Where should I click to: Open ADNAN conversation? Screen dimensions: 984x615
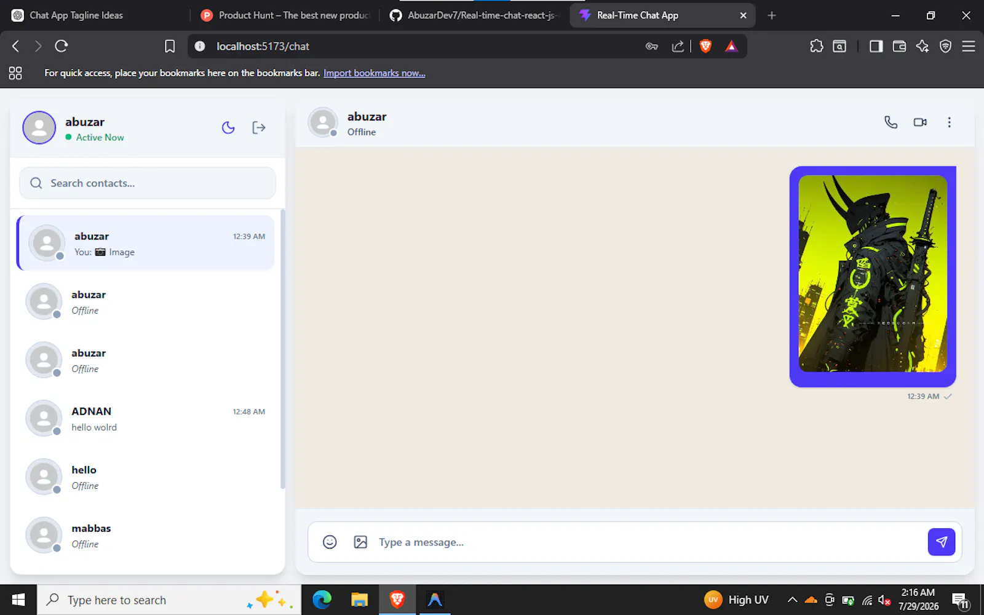146,418
